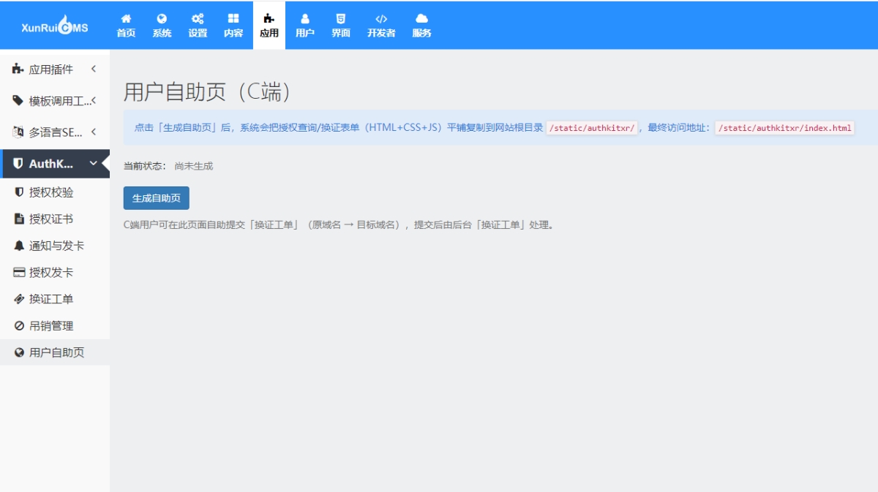Click the 用户 person icon
878x492 pixels.
tap(305, 18)
